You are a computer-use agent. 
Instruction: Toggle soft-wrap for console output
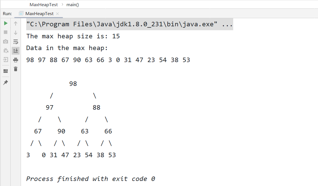pyautogui.click(x=16, y=42)
